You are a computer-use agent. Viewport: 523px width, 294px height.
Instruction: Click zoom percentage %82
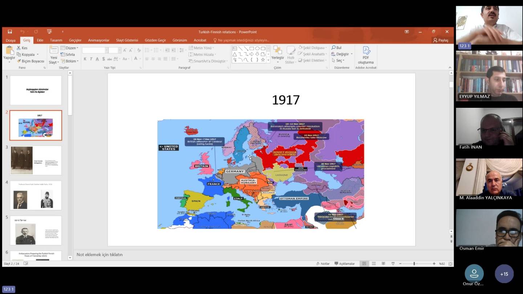442,264
